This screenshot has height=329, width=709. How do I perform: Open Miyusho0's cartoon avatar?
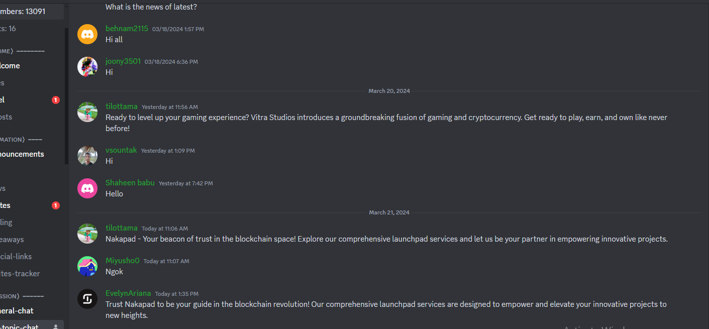87,266
